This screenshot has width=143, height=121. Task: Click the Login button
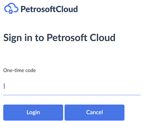click(33, 112)
